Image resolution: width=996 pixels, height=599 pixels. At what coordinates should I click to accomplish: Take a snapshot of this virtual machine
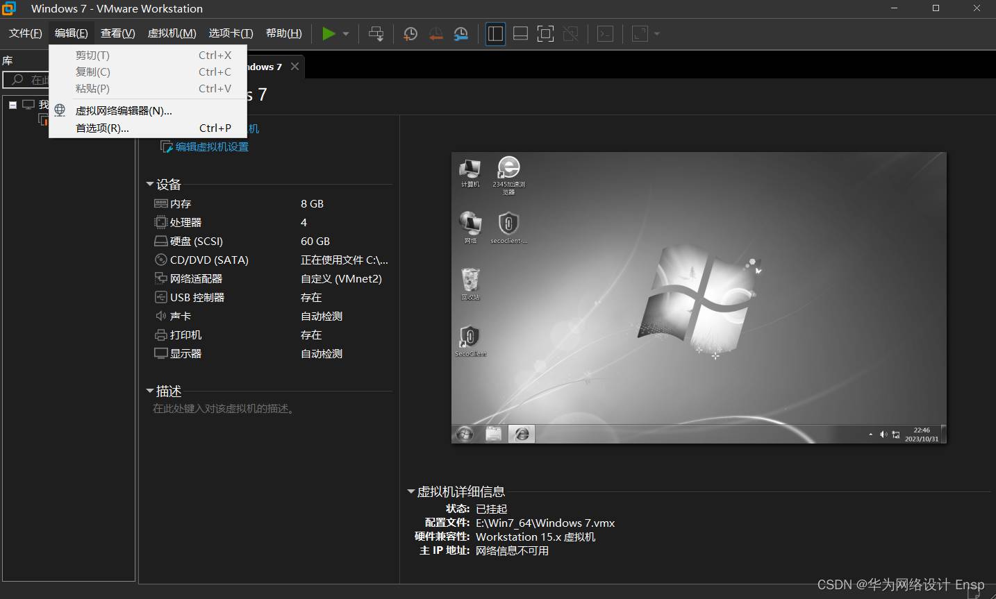point(410,33)
